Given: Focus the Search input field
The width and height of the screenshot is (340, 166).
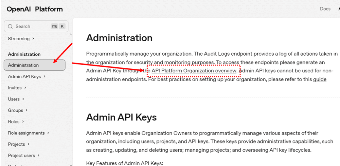Looking at the screenshot, I should point(36,26).
